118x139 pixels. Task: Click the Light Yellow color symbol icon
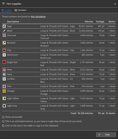pyautogui.click(x=4, y=98)
